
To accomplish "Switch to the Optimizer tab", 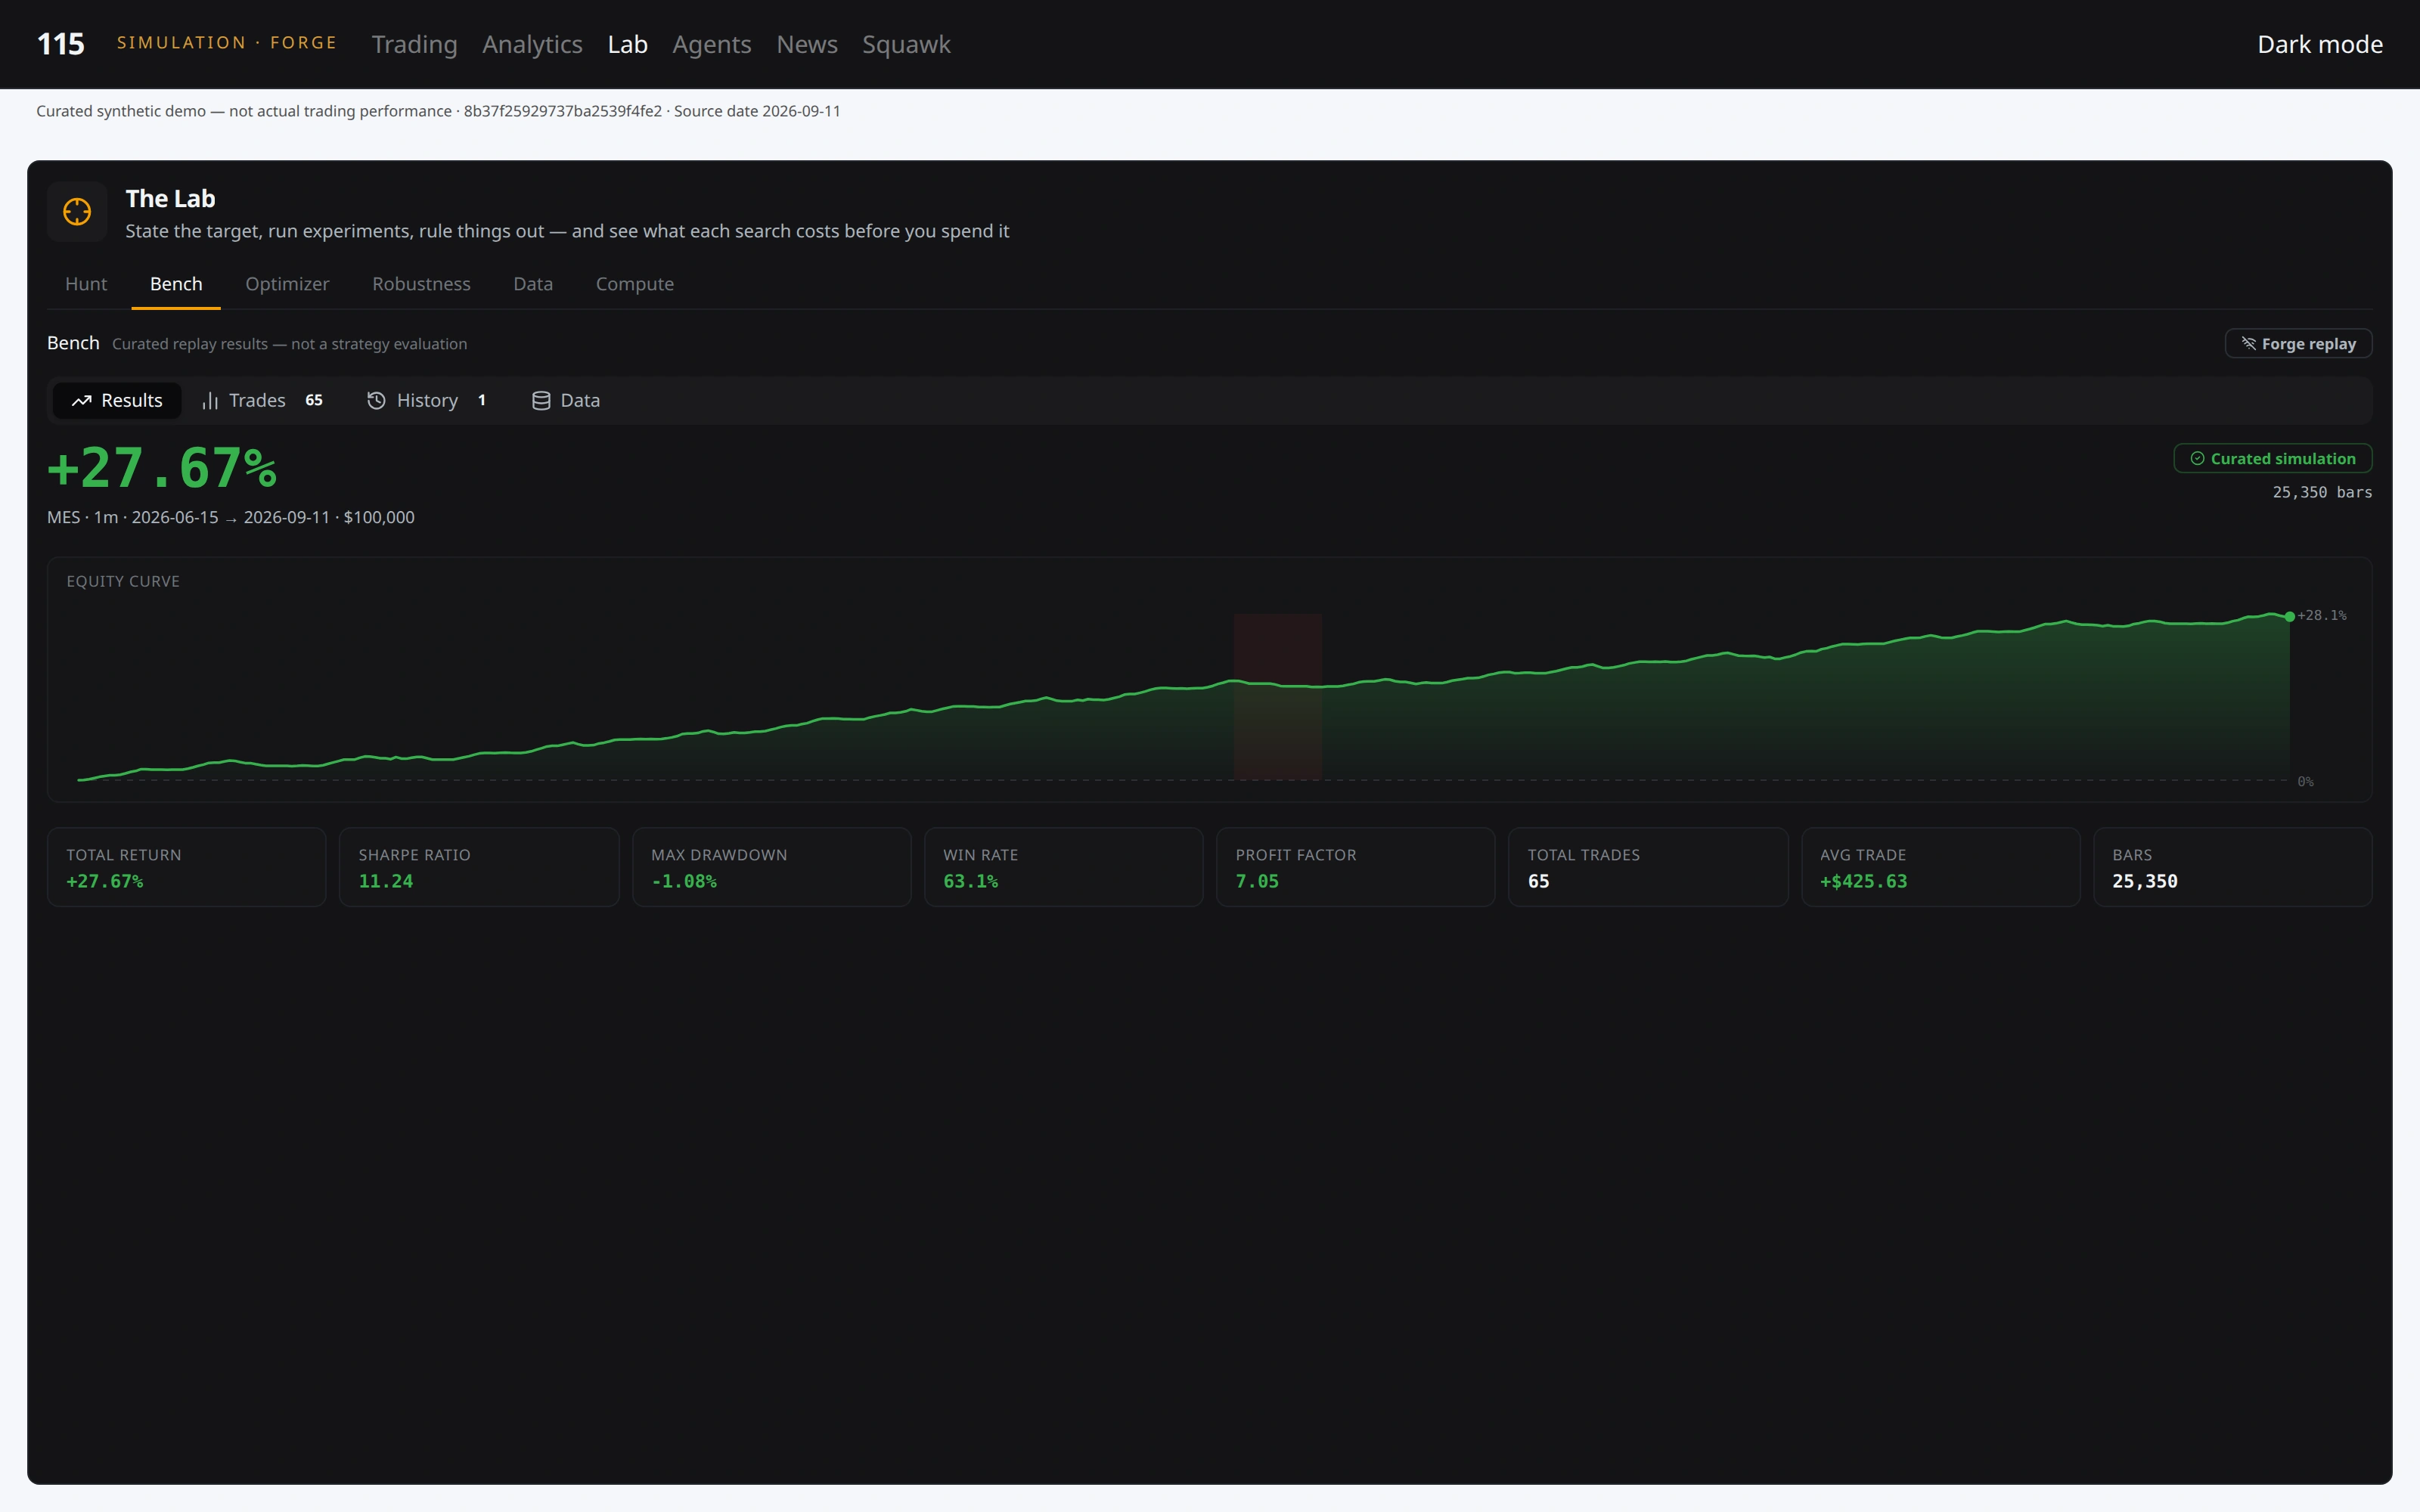I will (287, 284).
